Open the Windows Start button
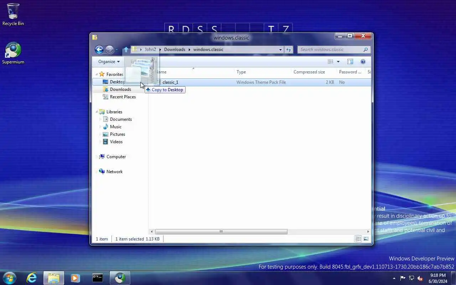 point(9,278)
